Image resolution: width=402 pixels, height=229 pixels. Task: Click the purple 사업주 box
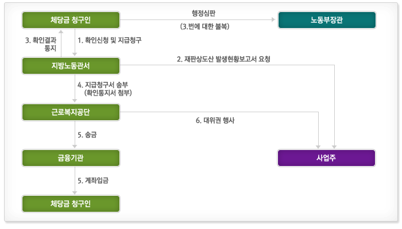[327, 158]
